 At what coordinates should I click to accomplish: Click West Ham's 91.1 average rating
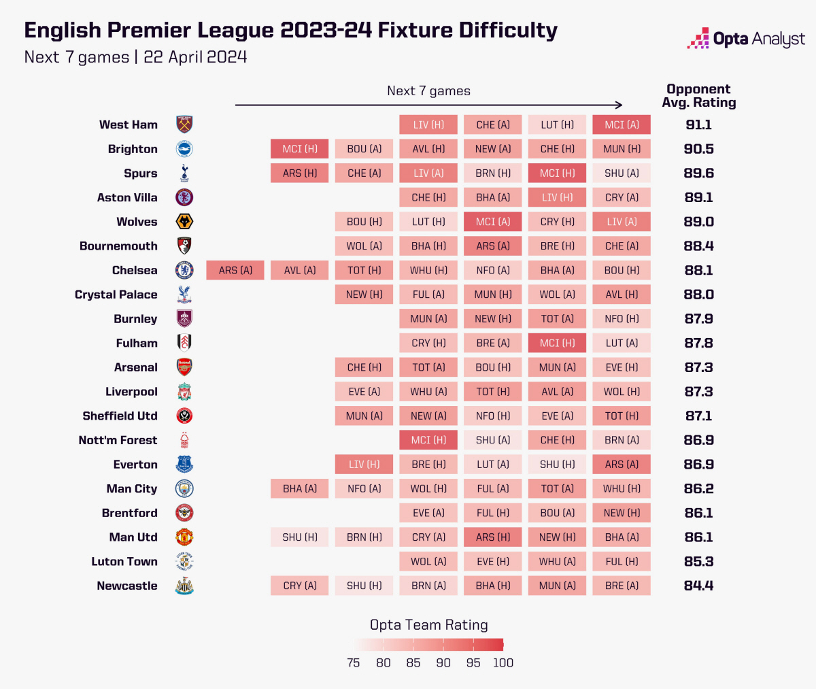click(698, 124)
